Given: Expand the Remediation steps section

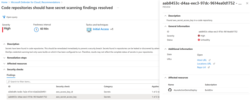Looking at the screenshot, I should (4, 58).
